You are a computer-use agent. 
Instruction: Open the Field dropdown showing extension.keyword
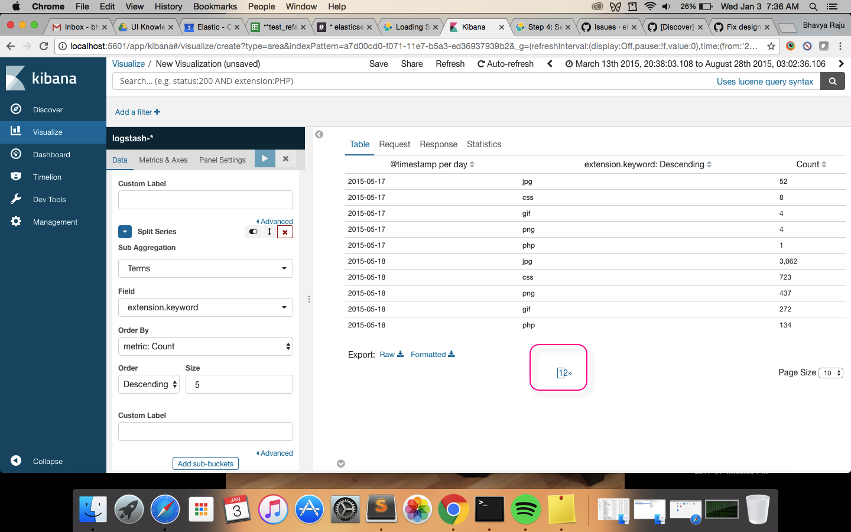205,307
